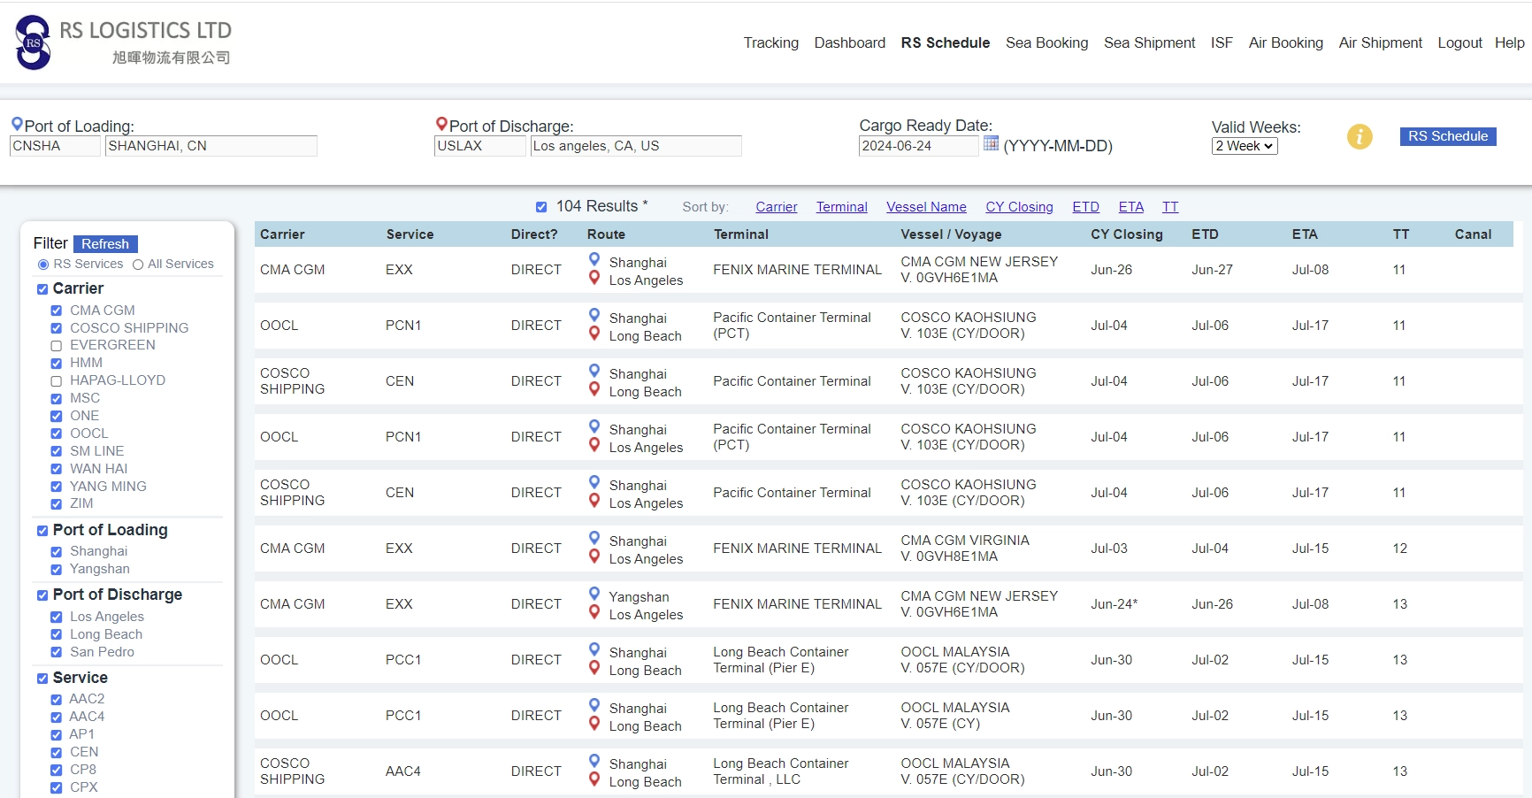
Task: Select the All Services radio option
Action: pos(138,265)
